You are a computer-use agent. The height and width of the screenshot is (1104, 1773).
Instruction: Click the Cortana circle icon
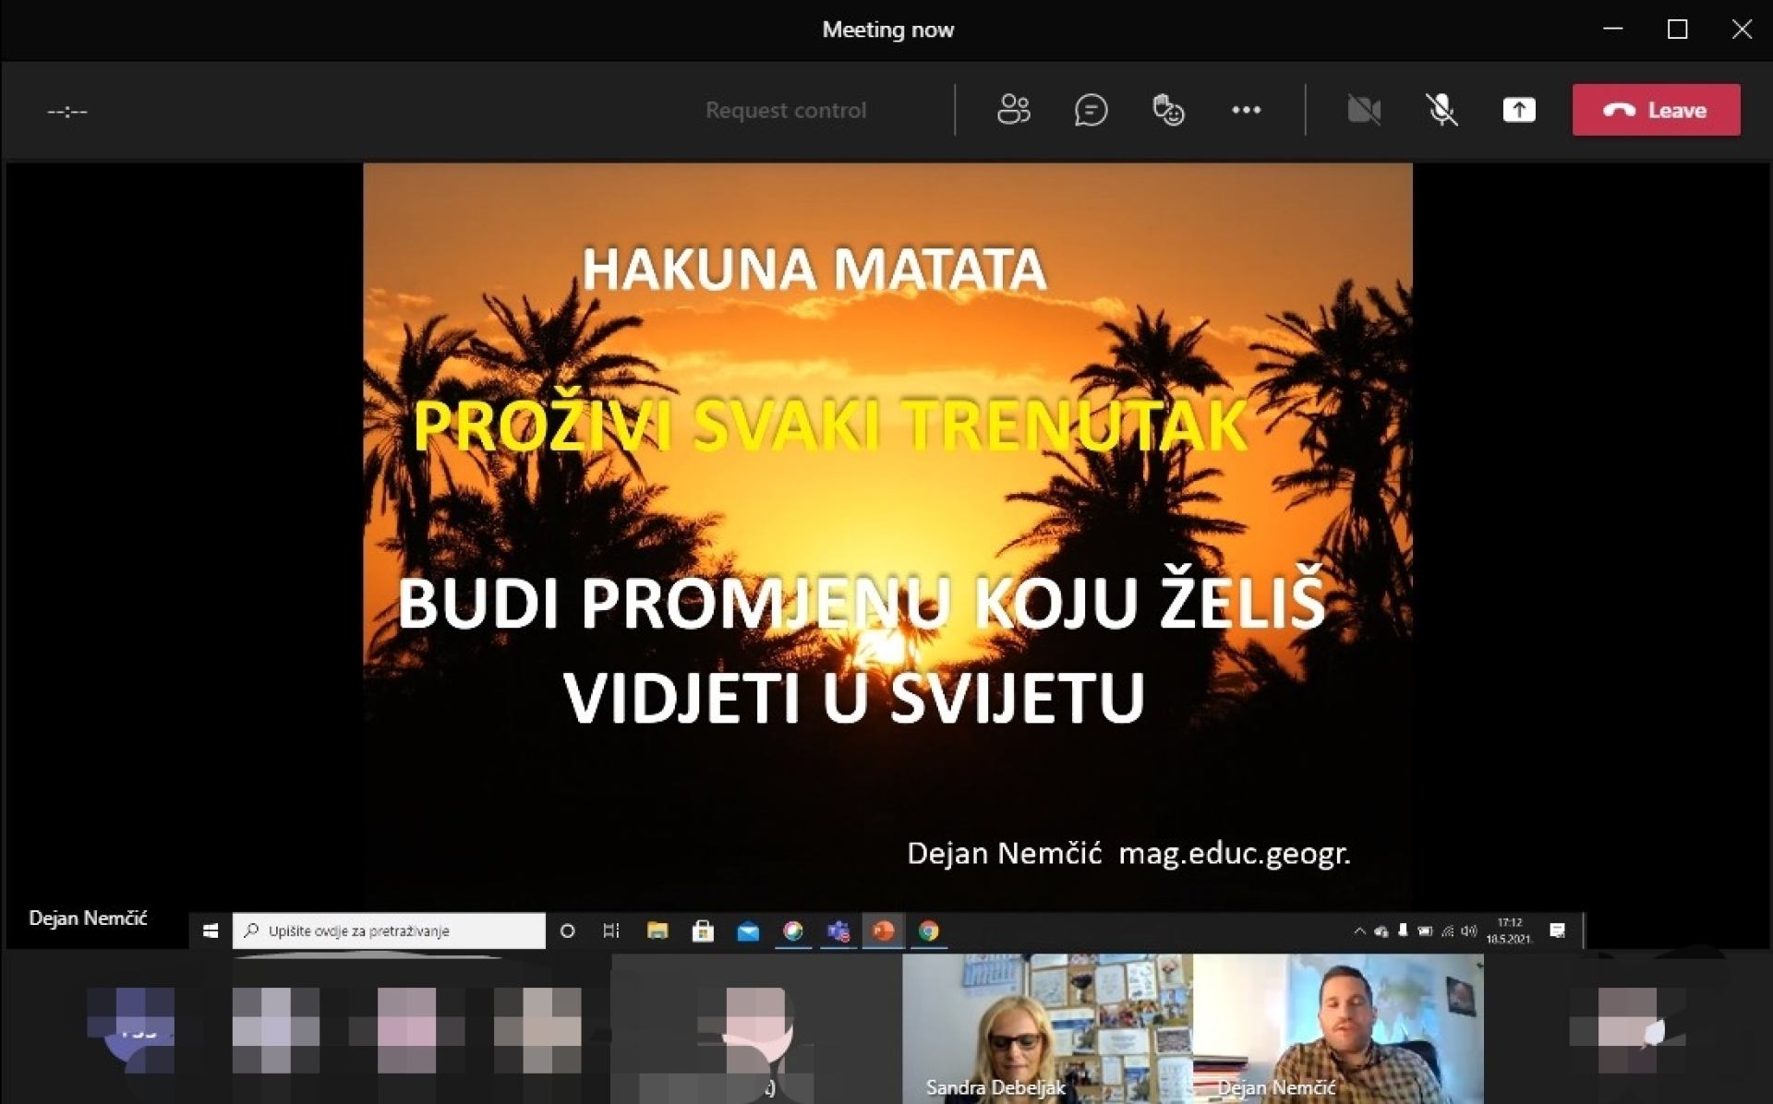(566, 931)
